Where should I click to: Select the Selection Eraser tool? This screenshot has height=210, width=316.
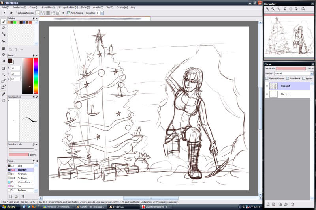tap(4, 87)
